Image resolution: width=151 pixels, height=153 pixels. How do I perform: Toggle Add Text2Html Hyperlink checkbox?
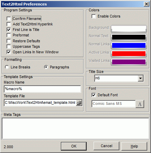click(9, 24)
